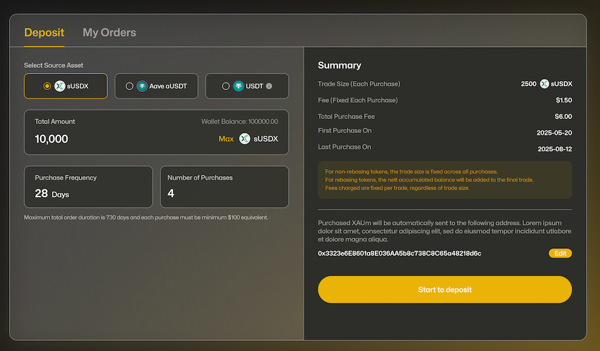Click the Number of Purchases field
This screenshot has width=600, height=351.
225,187
